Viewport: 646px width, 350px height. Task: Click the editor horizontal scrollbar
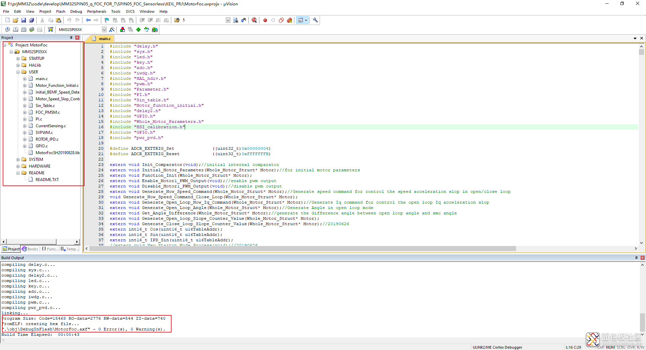coord(303,249)
